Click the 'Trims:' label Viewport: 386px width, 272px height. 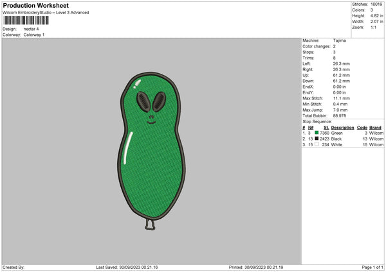click(308, 58)
